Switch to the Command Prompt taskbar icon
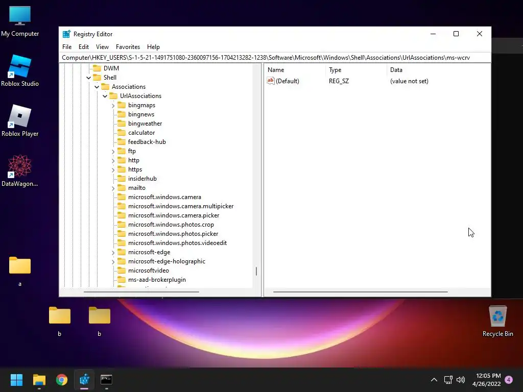The image size is (523, 392). click(x=106, y=380)
